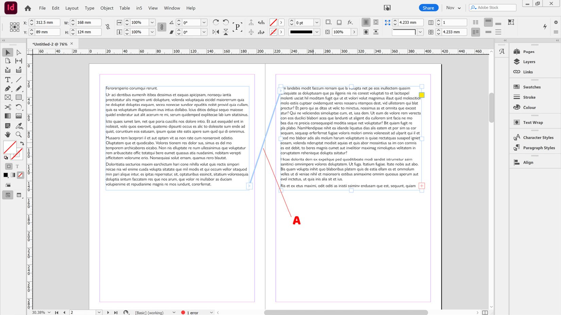Toggle constrain proportions for width and height

tap(108, 27)
